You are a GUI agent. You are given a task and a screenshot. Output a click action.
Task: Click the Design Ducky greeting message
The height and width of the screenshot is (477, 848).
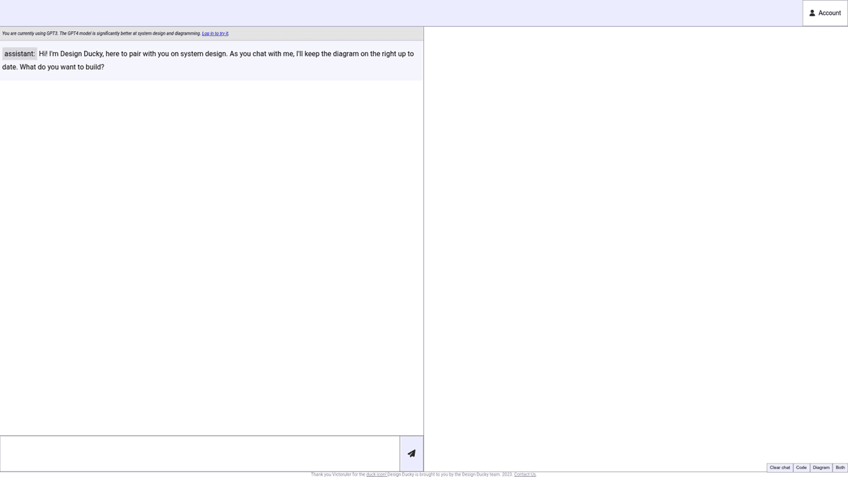click(x=226, y=60)
